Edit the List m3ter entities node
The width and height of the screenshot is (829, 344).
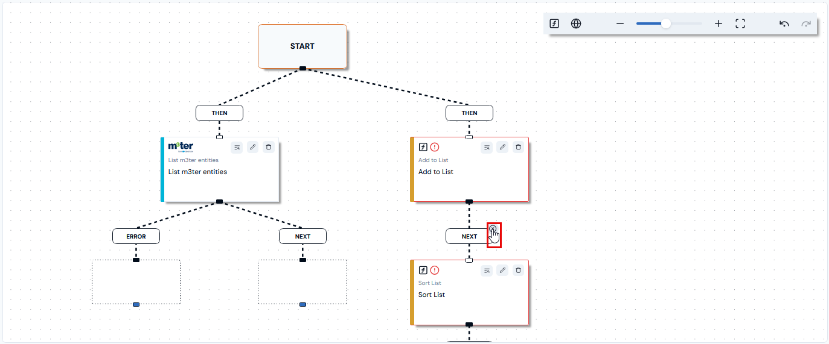point(253,147)
